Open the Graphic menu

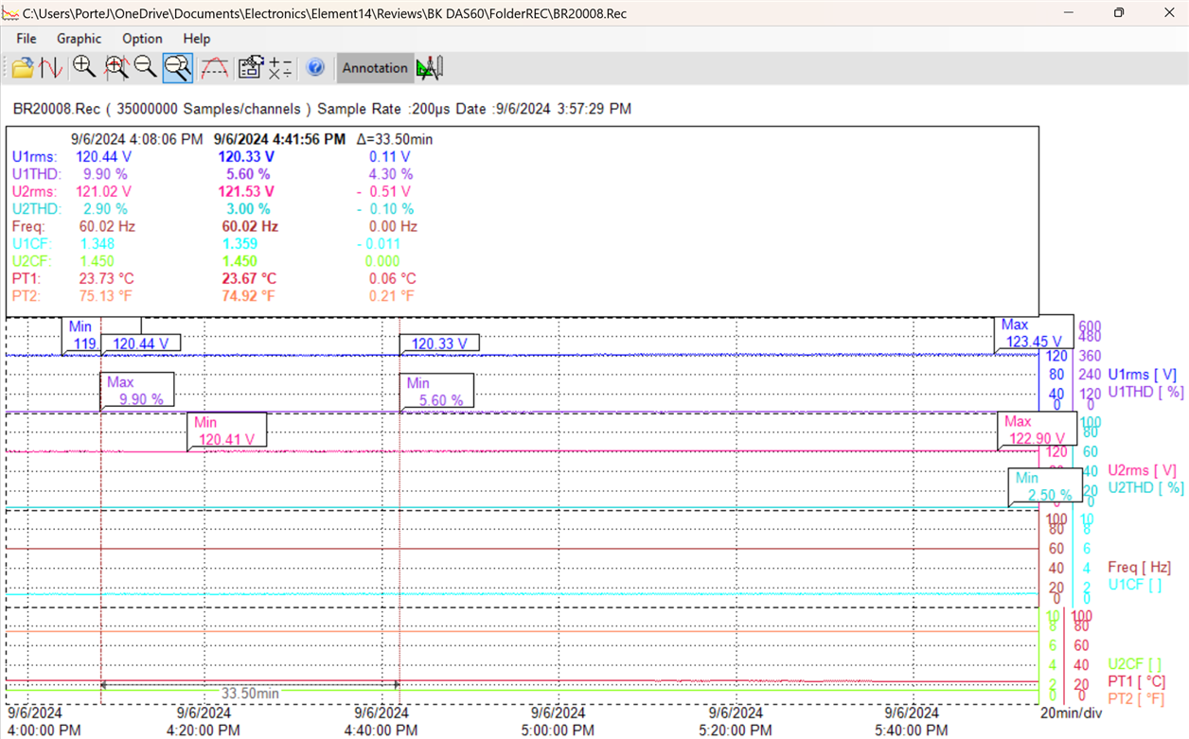tap(79, 39)
